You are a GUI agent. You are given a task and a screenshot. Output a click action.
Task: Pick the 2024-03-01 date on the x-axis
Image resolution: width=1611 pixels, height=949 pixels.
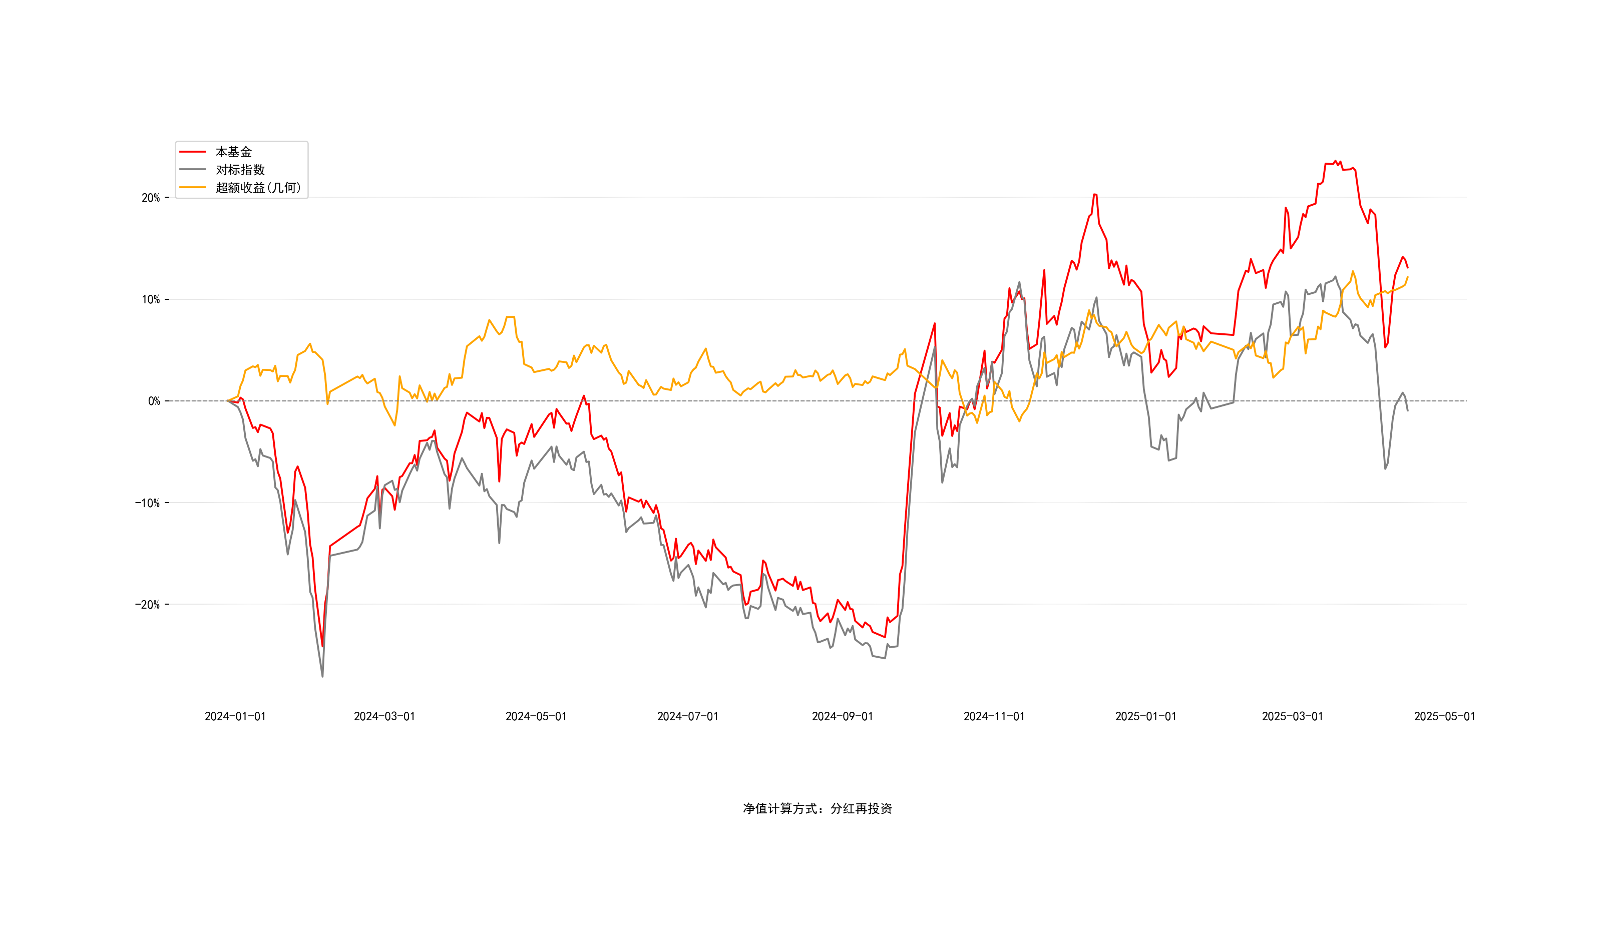tap(384, 717)
